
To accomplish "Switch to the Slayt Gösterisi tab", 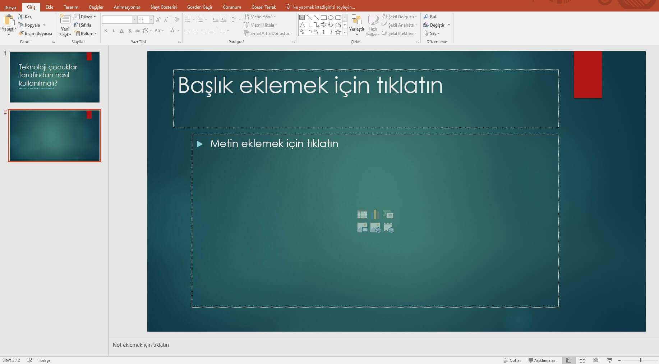I will pos(163,7).
